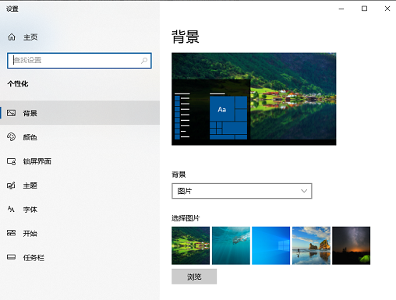Maximize the 设置 window

pos(364,9)
